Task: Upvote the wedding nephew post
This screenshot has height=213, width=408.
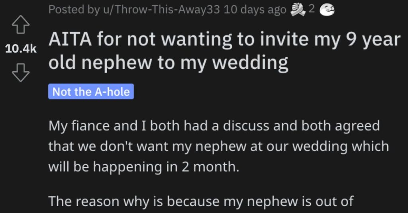Action: pos(21,24)
